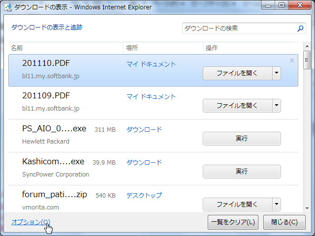
Task: Expand dropdown arrow next to 201110.PDF open button
Action: (x=277, y=73)
